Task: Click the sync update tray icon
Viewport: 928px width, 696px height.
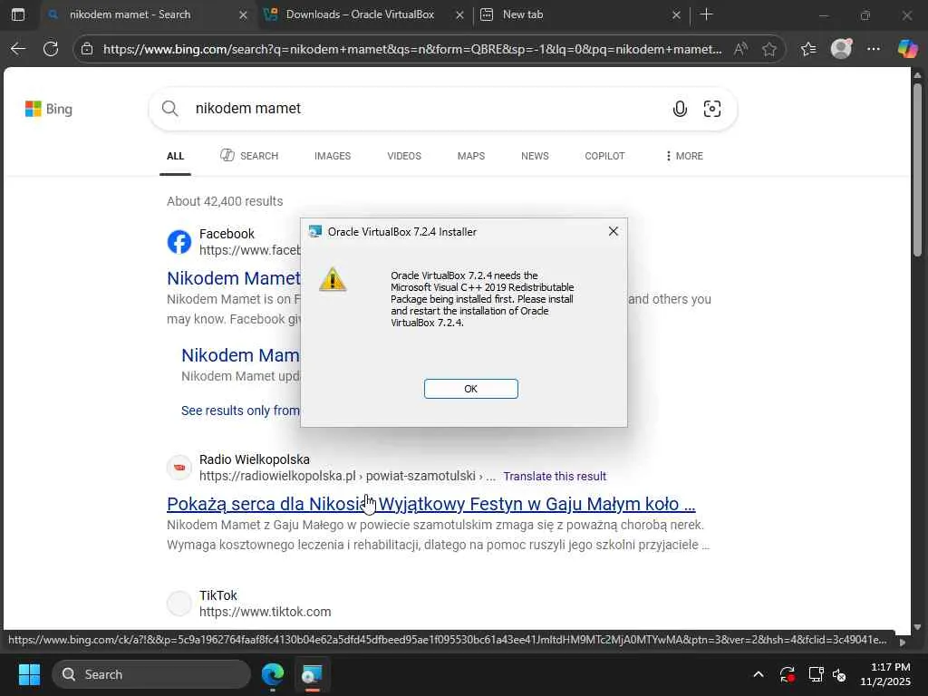Action: click(788, 674)
